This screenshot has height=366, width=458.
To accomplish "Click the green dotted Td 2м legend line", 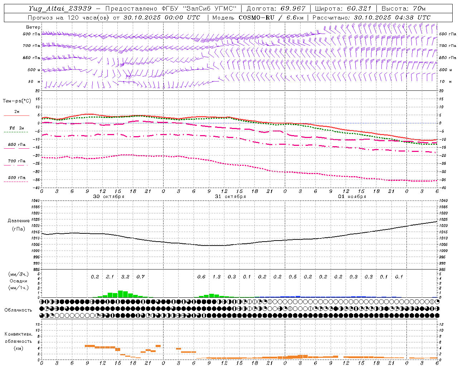I will click(x=16, y=132).
